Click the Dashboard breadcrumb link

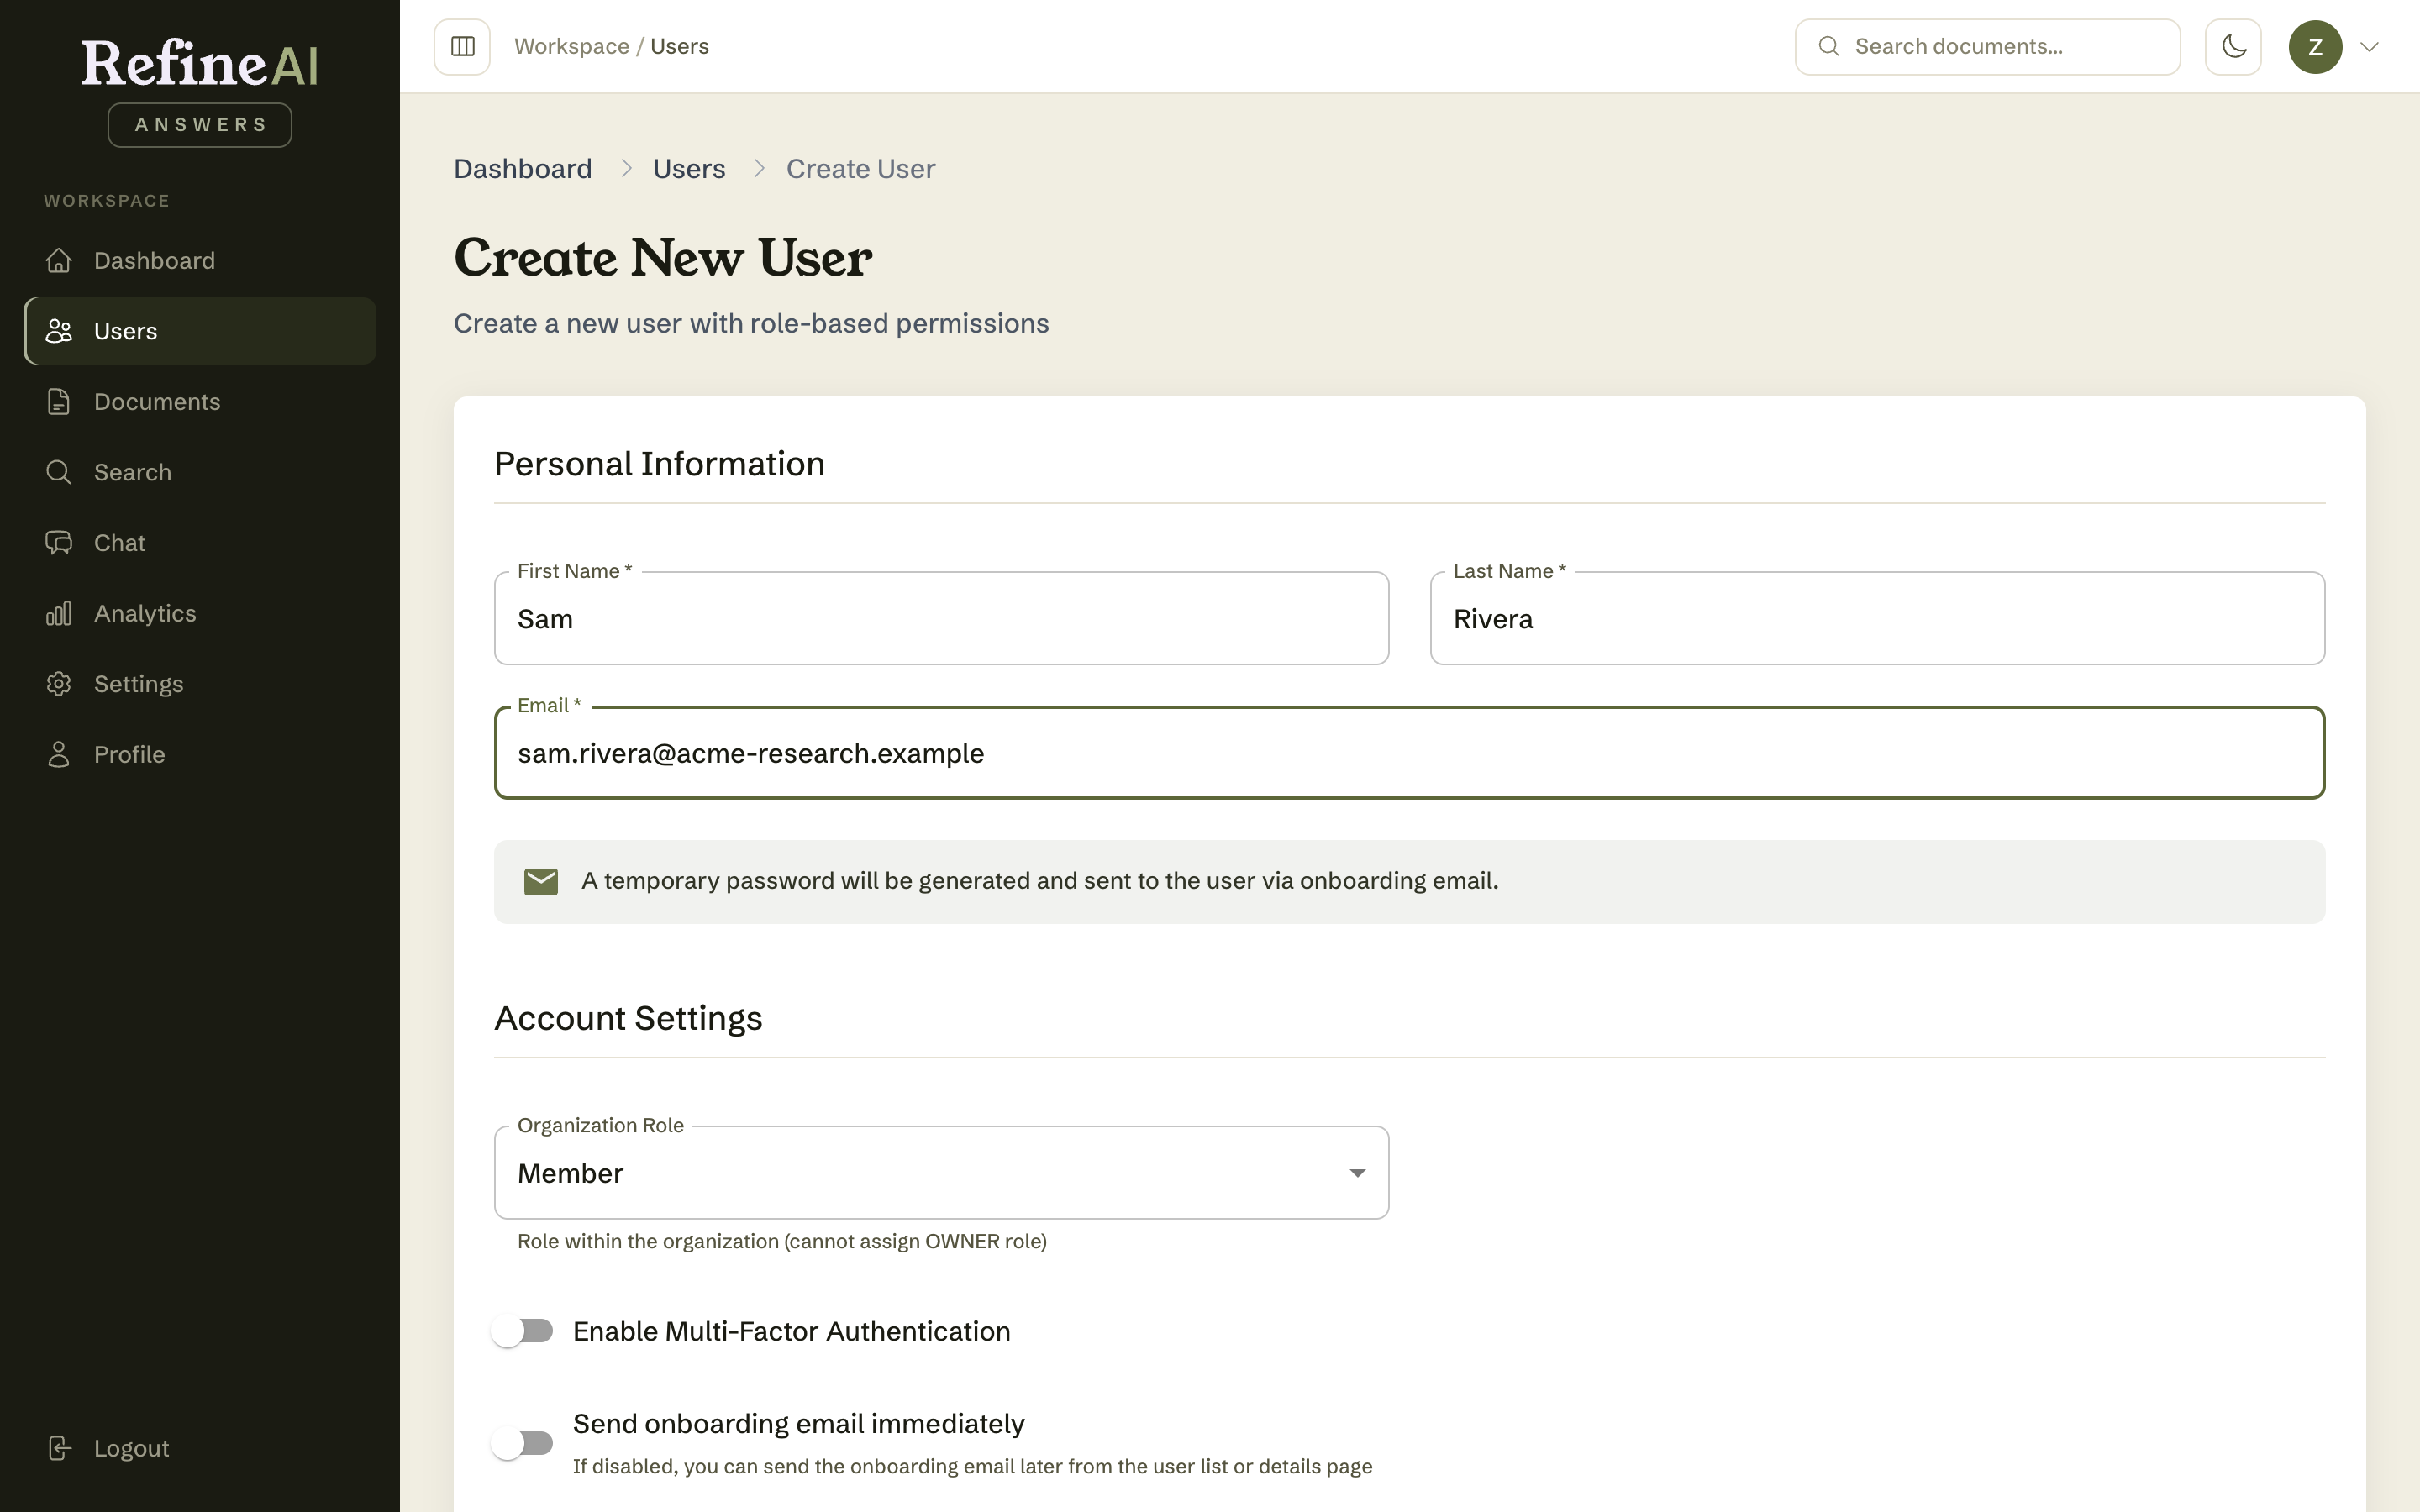click(x=523, y=169)
